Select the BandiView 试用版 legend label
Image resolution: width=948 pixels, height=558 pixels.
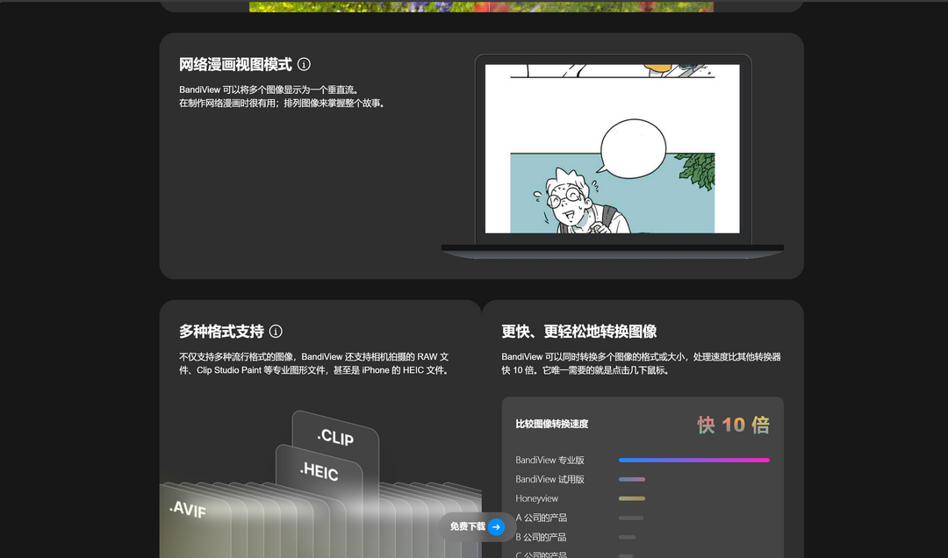tap(549, 479)
